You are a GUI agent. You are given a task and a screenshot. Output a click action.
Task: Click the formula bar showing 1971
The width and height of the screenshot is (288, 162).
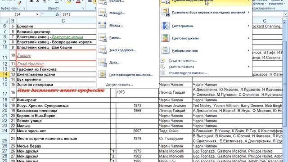tap(79, 14)
